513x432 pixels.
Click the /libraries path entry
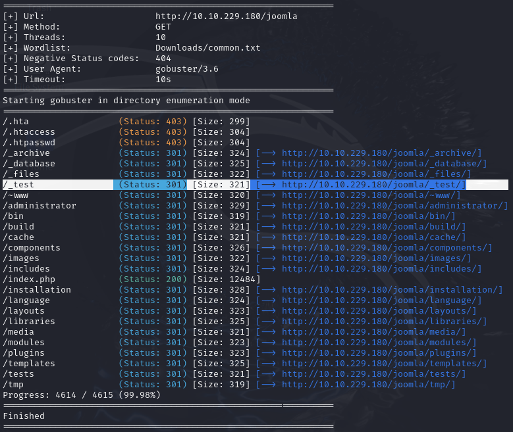(x=29, y=322)
